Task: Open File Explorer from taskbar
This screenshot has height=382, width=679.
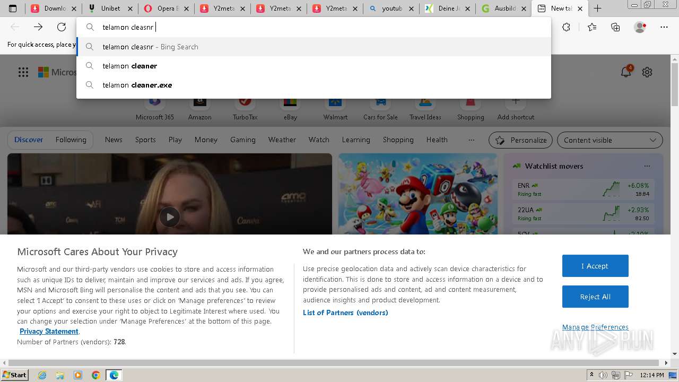Action: pos(60,375)
